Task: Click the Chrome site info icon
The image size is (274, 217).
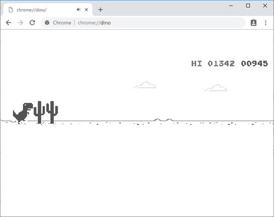Action: (47, 22)
